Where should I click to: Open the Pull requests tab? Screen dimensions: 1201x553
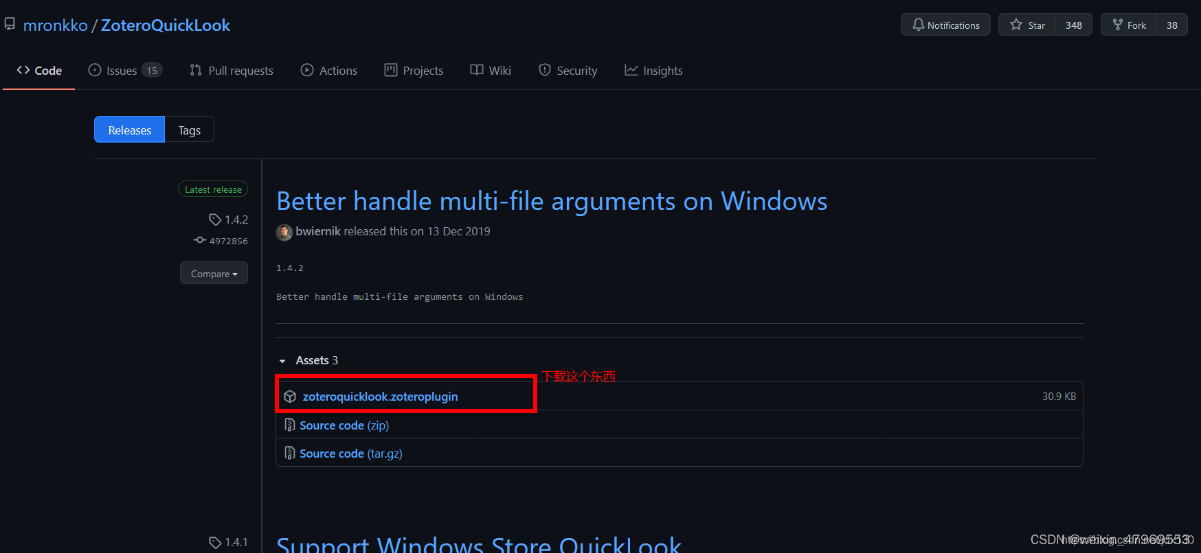point(232,71)
